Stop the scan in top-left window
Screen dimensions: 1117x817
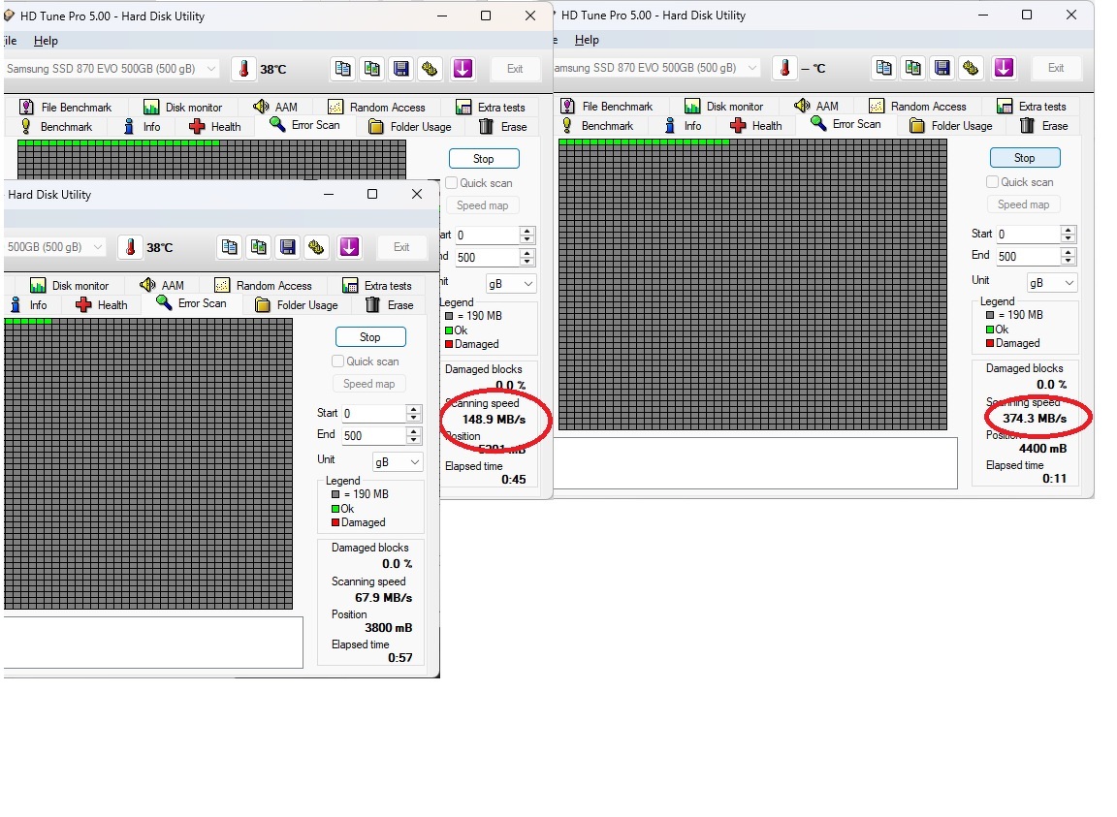click(484, 158)
